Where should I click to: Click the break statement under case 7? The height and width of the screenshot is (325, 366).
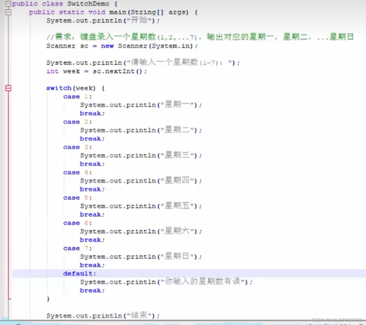(91, 265)
